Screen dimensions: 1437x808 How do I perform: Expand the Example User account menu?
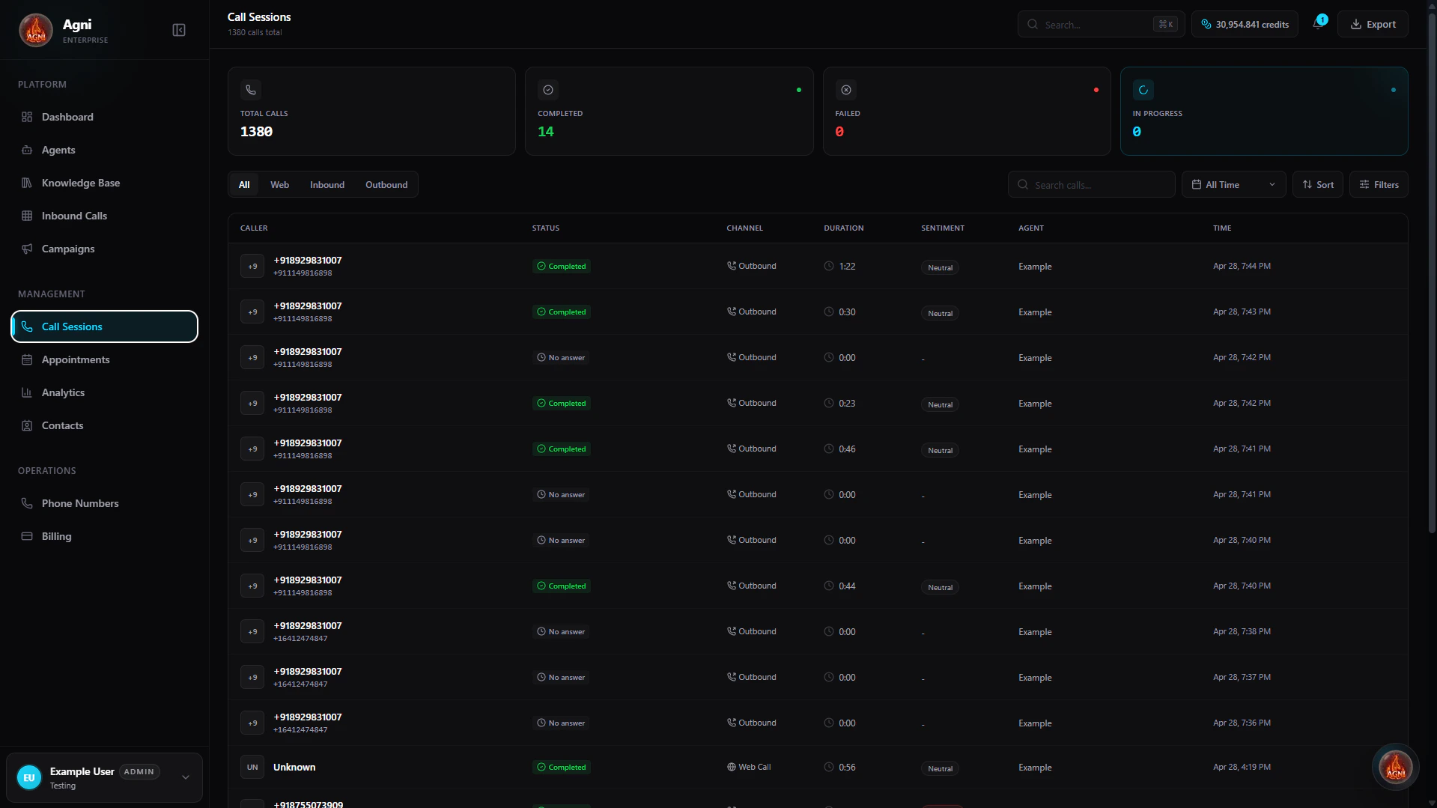click(x=186, y=777)
